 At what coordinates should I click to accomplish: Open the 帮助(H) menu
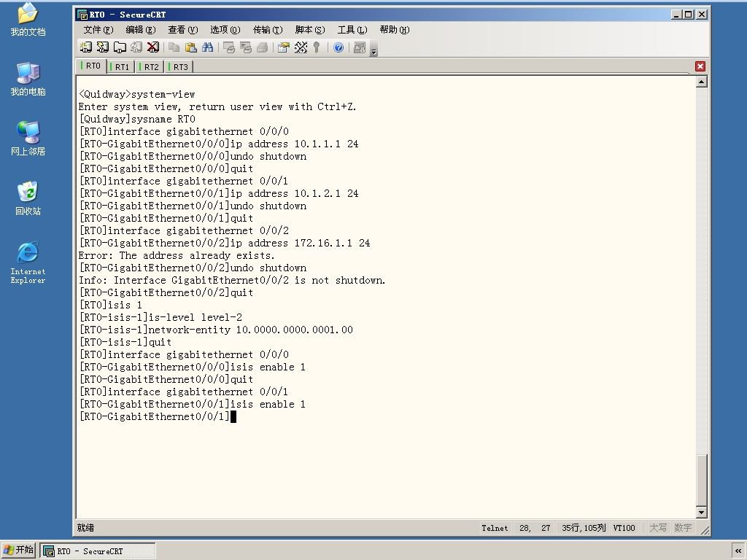tap(395, 29)
